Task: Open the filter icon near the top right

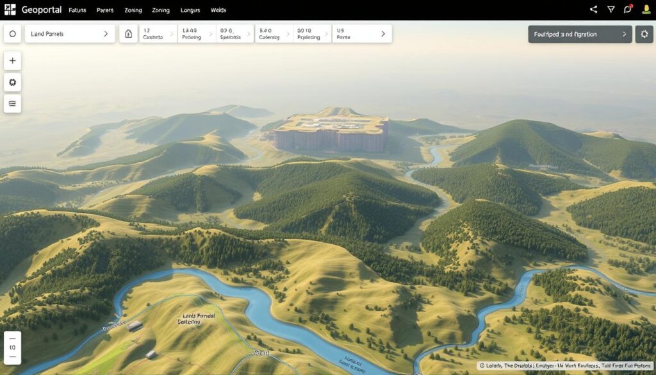Action: click(x=610, y=10)
